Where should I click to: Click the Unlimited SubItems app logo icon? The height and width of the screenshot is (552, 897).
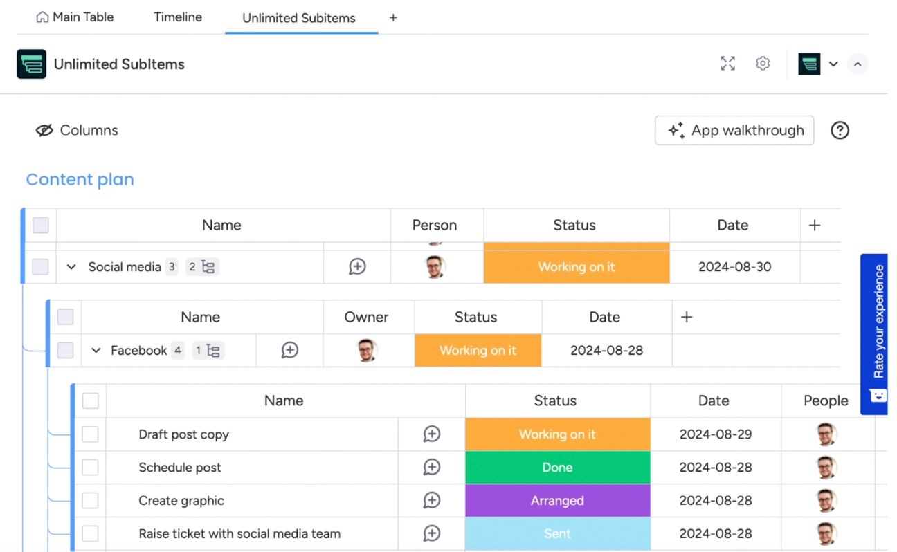tap(30, 64)
